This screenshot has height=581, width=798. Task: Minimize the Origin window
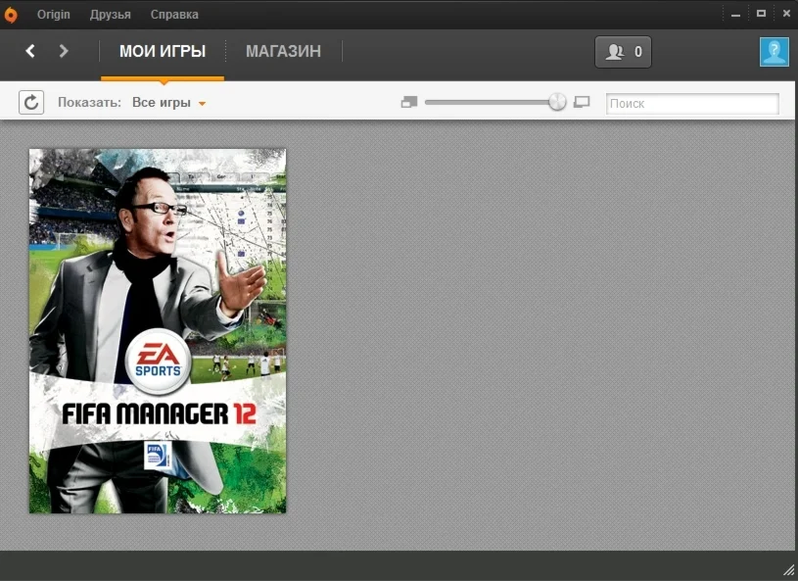[x=735, y=13]
